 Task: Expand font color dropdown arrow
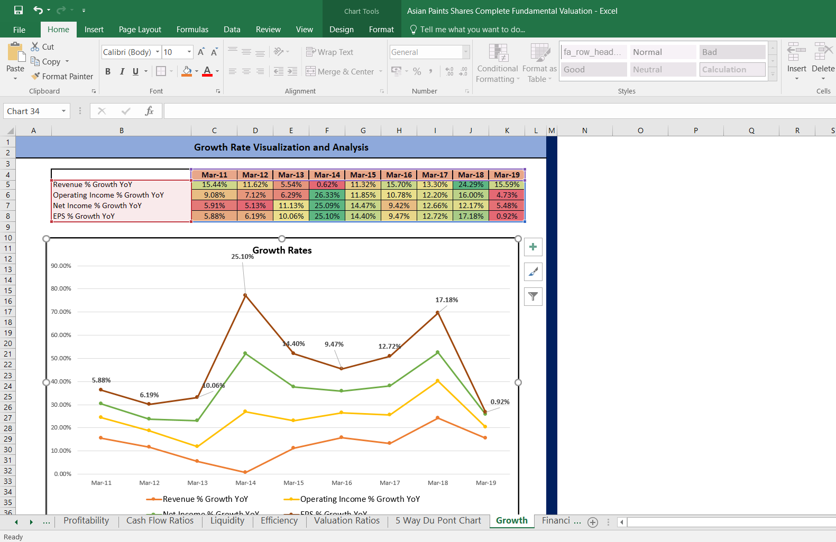pos(217,71)
